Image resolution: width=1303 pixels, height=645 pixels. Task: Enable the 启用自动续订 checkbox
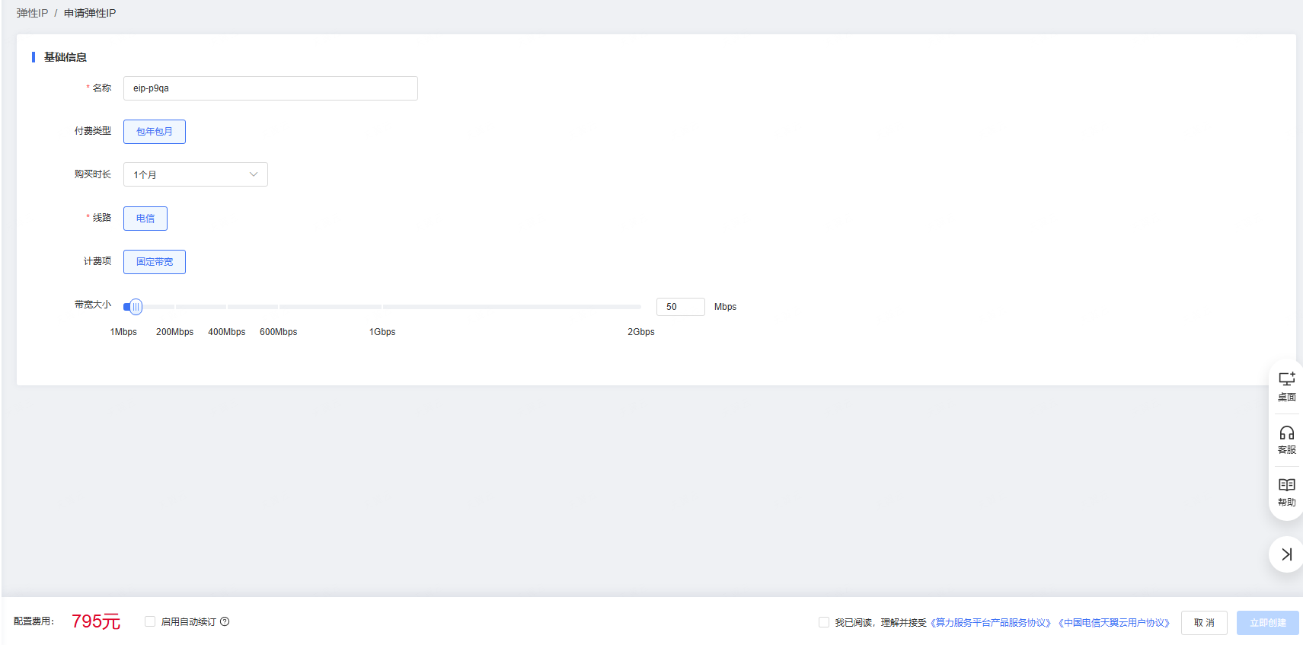click(150, 621)
